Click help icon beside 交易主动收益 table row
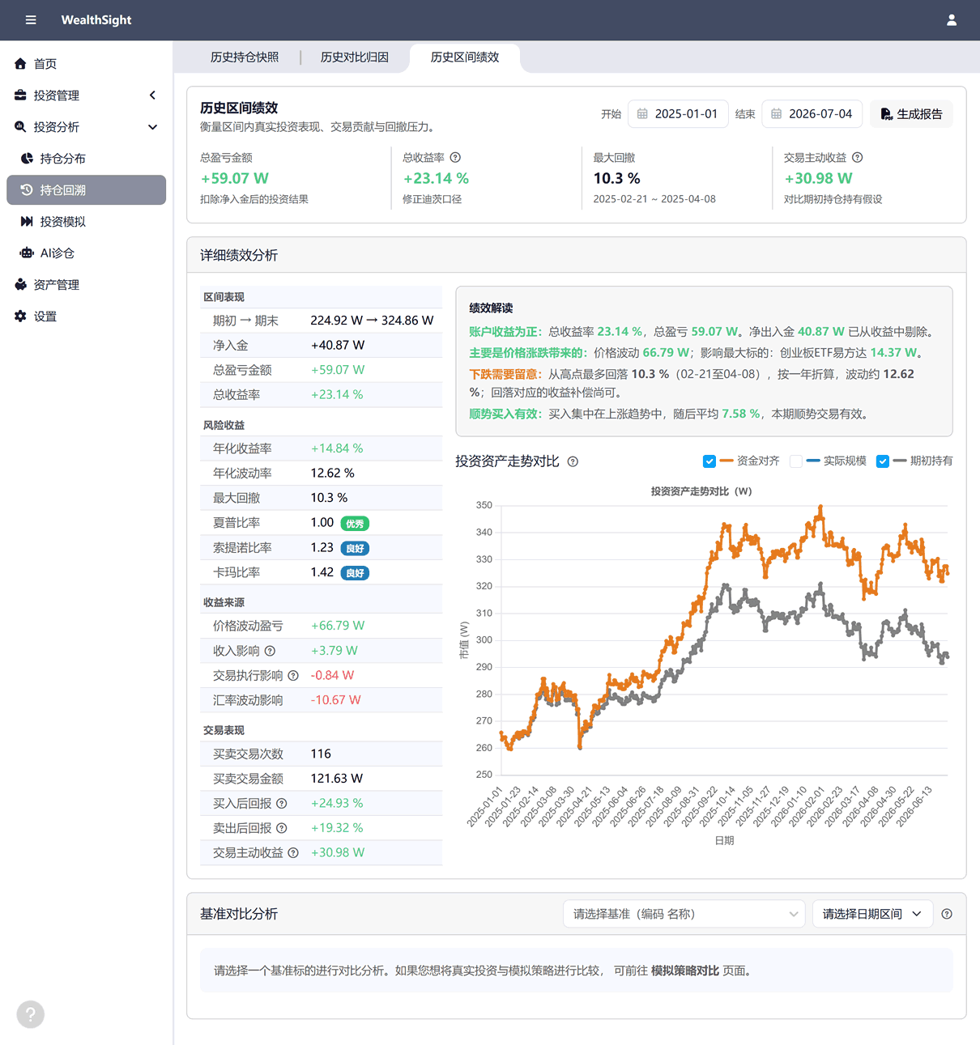Image resolution: width=980 pixels, height=1045 pixels. (x=293, y=853)
